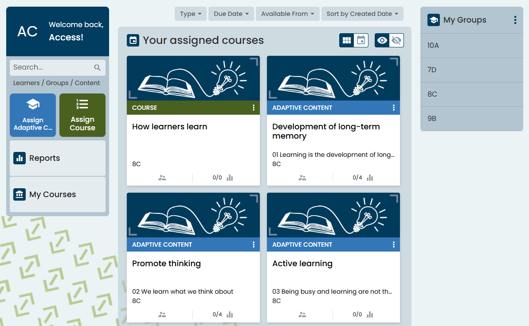Viewport: 529px width, 326px height.
Task: Click the search magnifier icon
Action: (98, 68)
